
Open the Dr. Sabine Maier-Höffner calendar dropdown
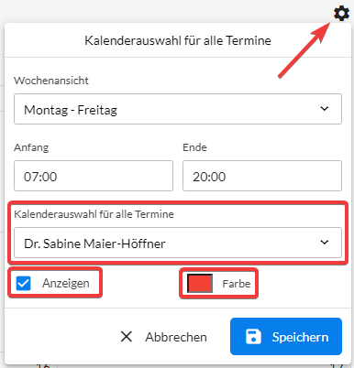pyautogui.click(x=178, y=243)
